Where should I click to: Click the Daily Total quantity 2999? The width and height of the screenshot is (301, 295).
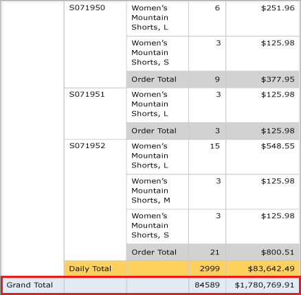click(x=207, y=268)
